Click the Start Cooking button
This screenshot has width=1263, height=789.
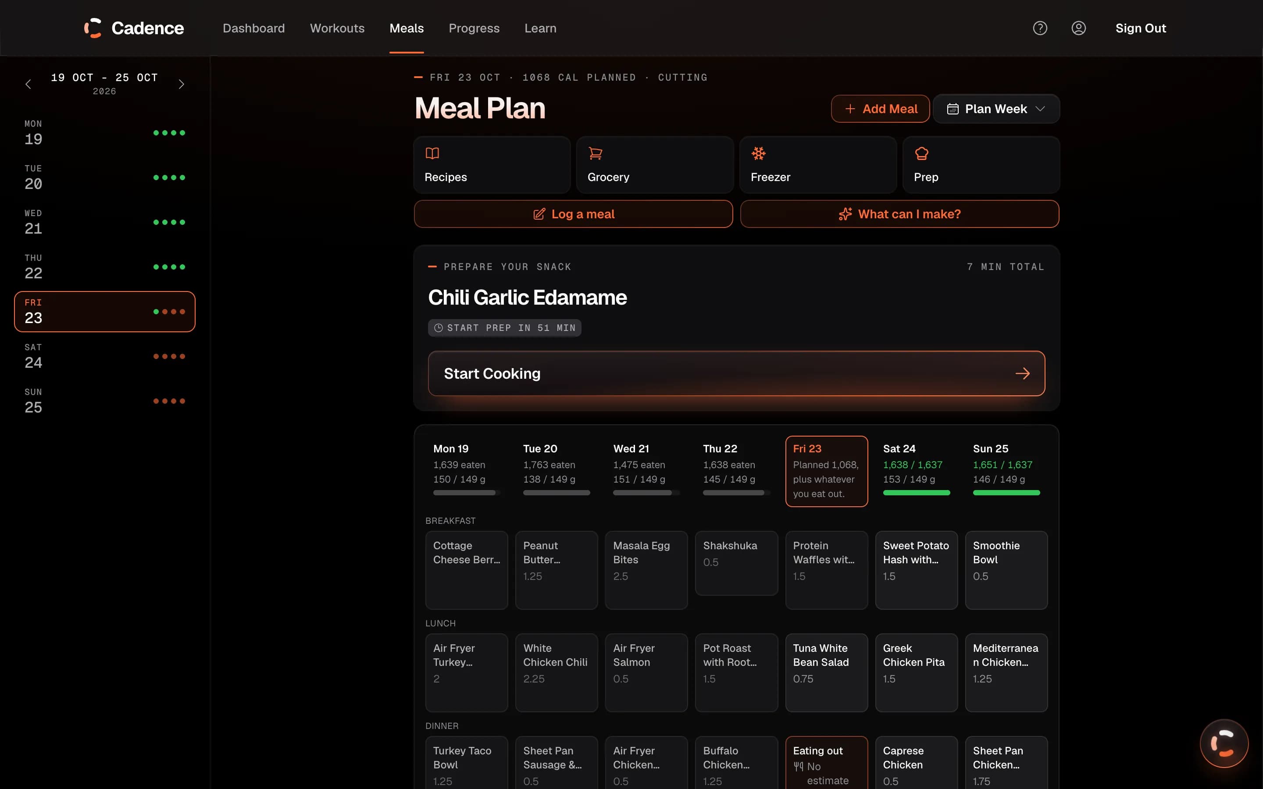(x=736, y=373)
